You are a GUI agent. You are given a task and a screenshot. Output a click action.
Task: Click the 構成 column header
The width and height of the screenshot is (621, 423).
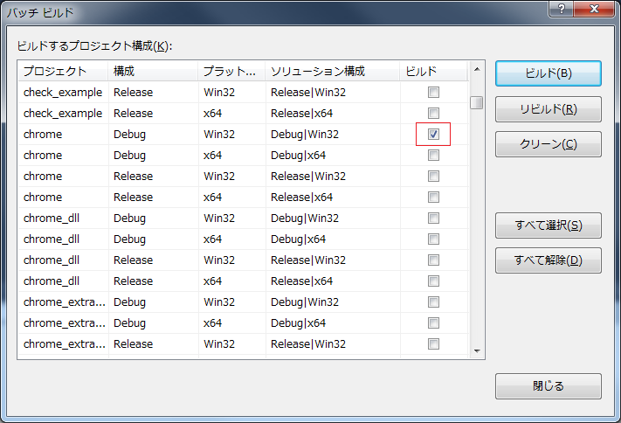[x=153, y=72]
